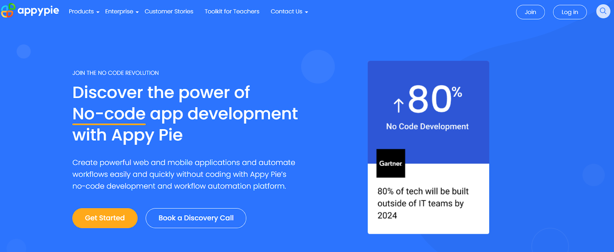The width and height of the screenshot is (614, 252).
Task: Click the JOIN THE NO CODE REVOLUTION text
Action: (x=116, y=73)
